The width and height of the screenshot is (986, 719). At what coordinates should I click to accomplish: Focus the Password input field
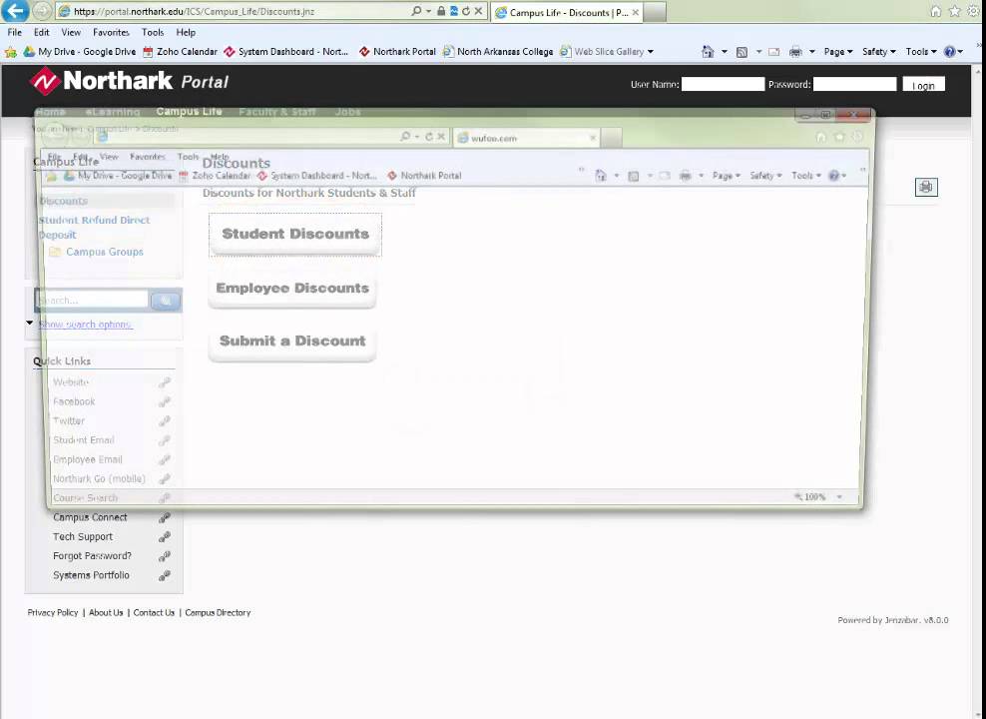coord(854,84)
